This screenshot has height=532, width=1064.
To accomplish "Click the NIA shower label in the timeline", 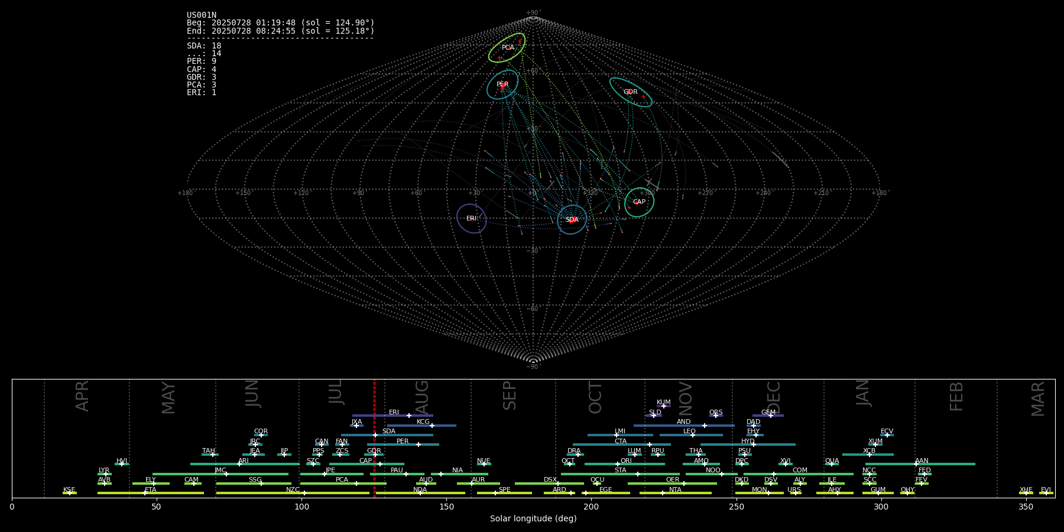I will 458,470.
